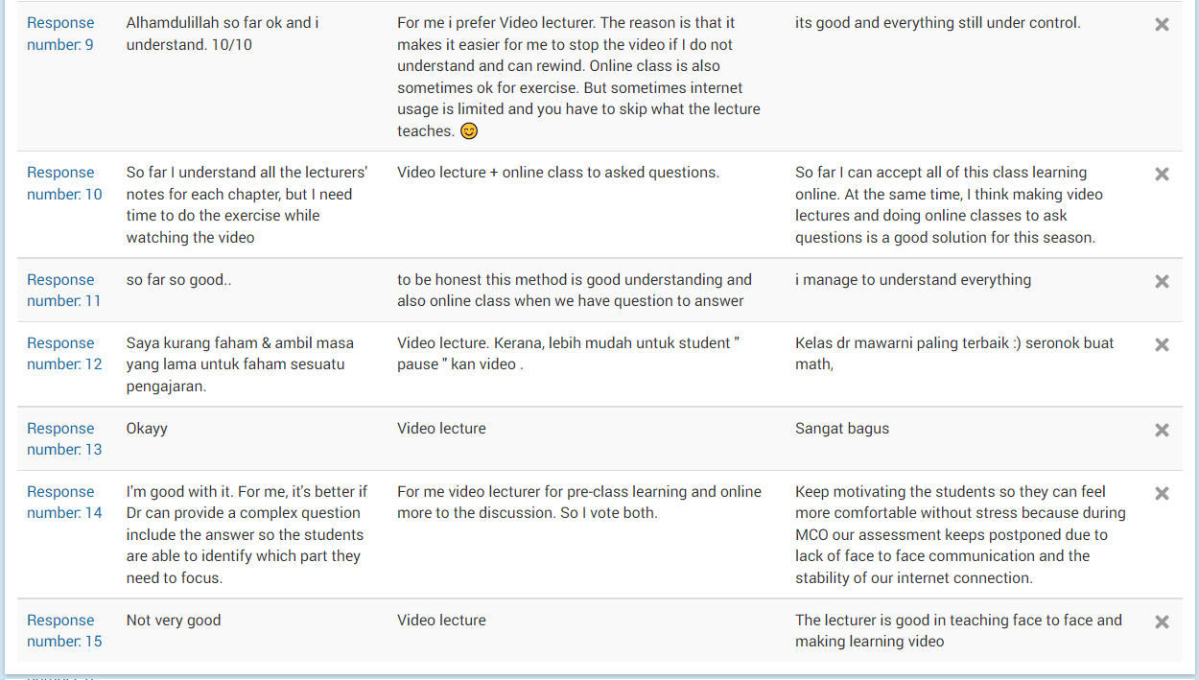Click the 'Sangat bagus' comment cell
Screen dimensions: 1199x680
click(842, 428)
